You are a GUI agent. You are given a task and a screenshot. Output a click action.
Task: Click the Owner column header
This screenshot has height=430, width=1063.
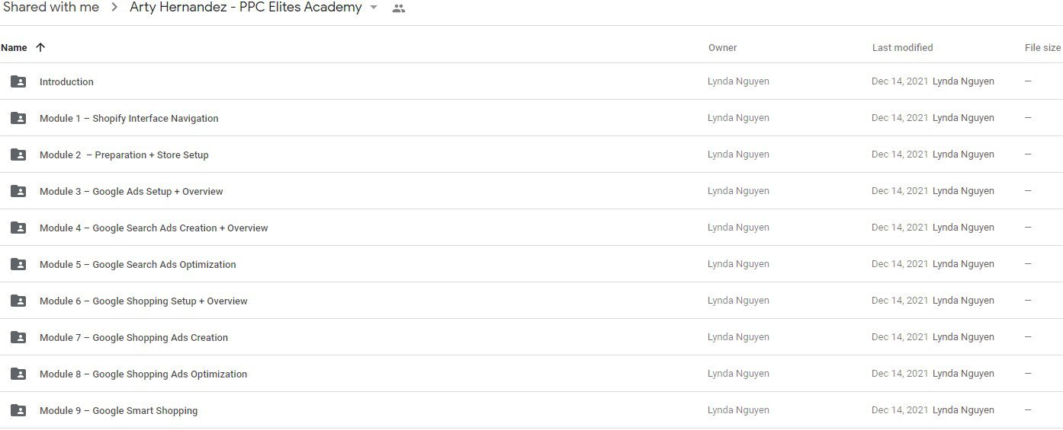tap(722, 47)
